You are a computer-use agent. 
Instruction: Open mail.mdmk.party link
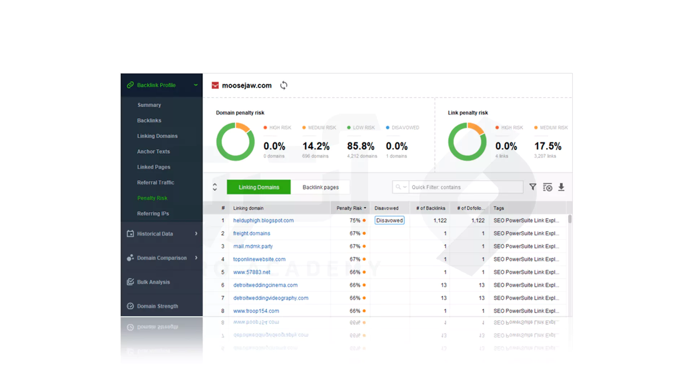253,246
